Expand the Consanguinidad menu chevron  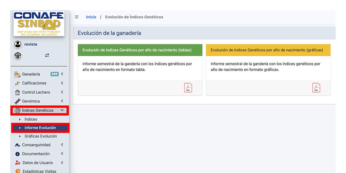coord(62,145)
